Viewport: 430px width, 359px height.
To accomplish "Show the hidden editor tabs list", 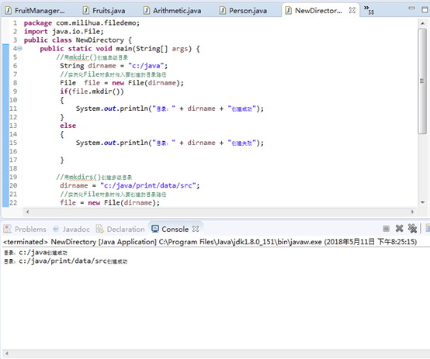I will [x=369, y=10].
